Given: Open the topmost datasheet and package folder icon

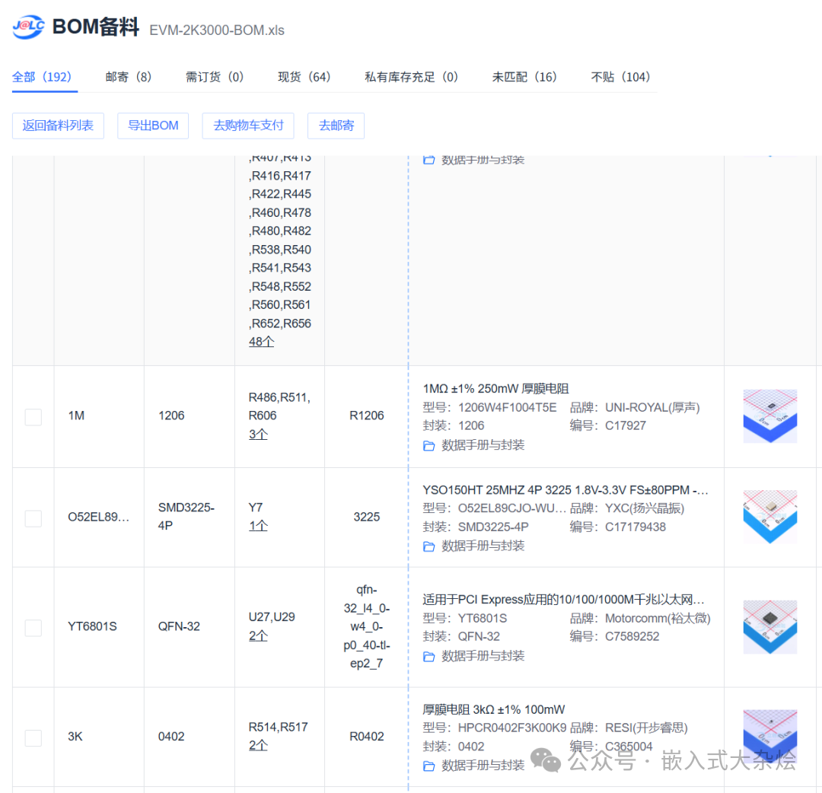Looking at the screenshot, I should click(429, 159).
